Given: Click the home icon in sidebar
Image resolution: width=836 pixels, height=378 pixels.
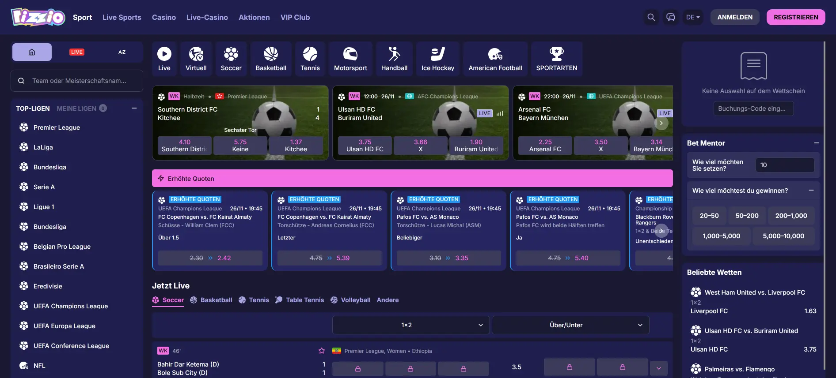Looking at the screenshot, I should click(32, 52).
